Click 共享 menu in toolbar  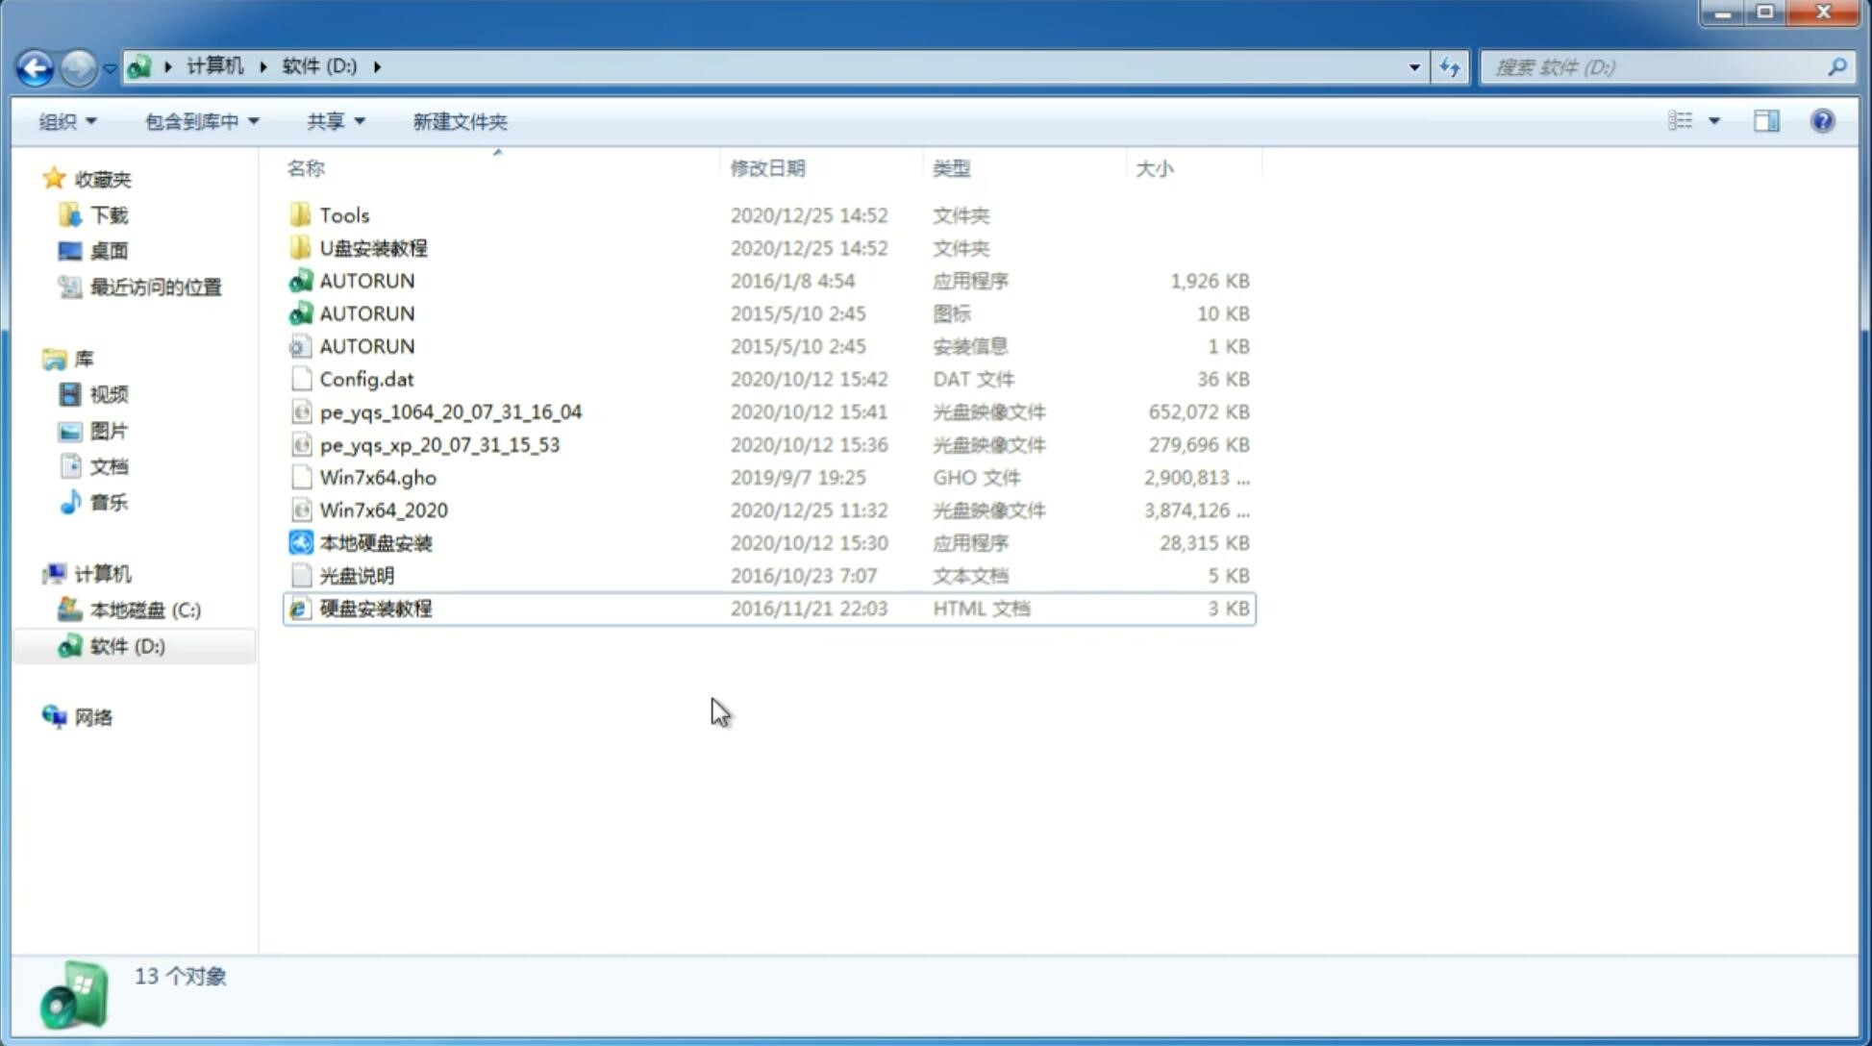click(x=333, y=121)
